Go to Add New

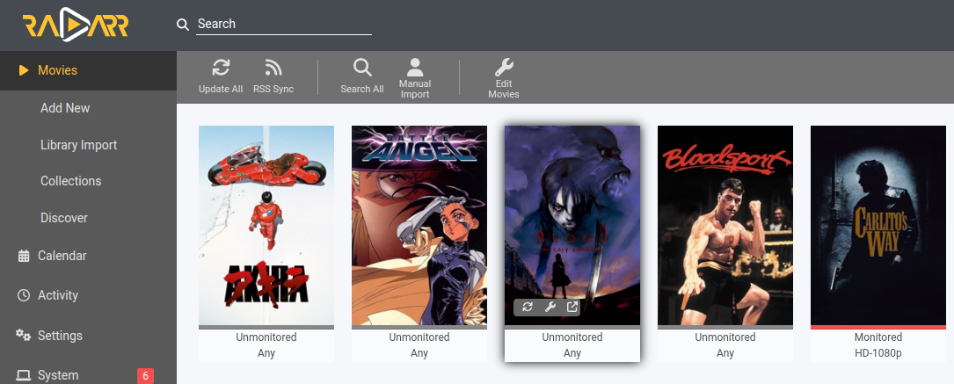pos(65,108)
